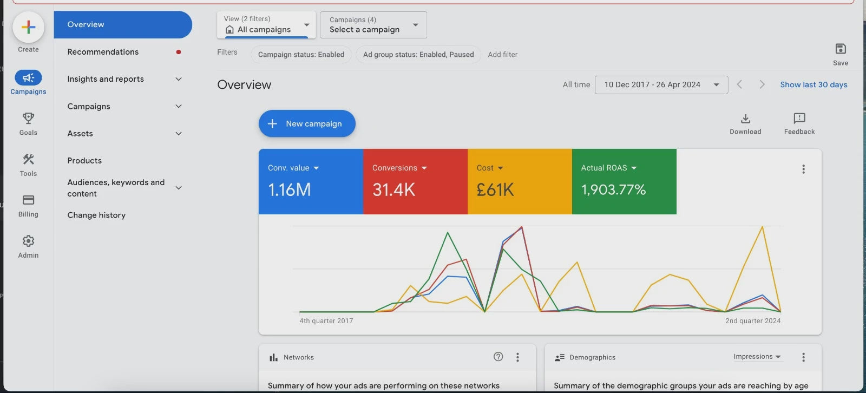This screenshot has width=866, height=393.
Task: Open help for Networks card
Action: 498,357
